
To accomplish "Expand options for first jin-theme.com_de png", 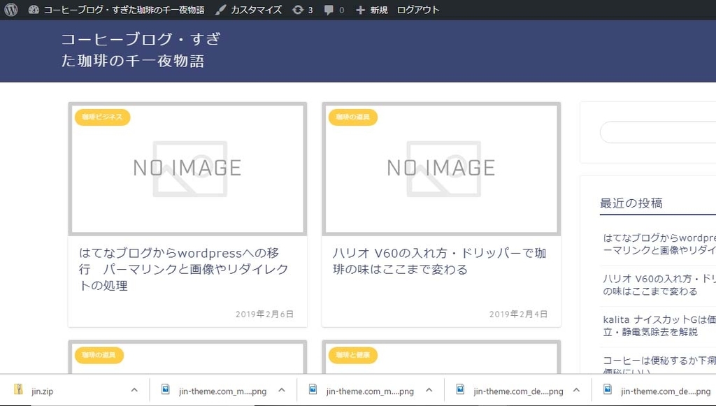I will [x=576, y=390].
